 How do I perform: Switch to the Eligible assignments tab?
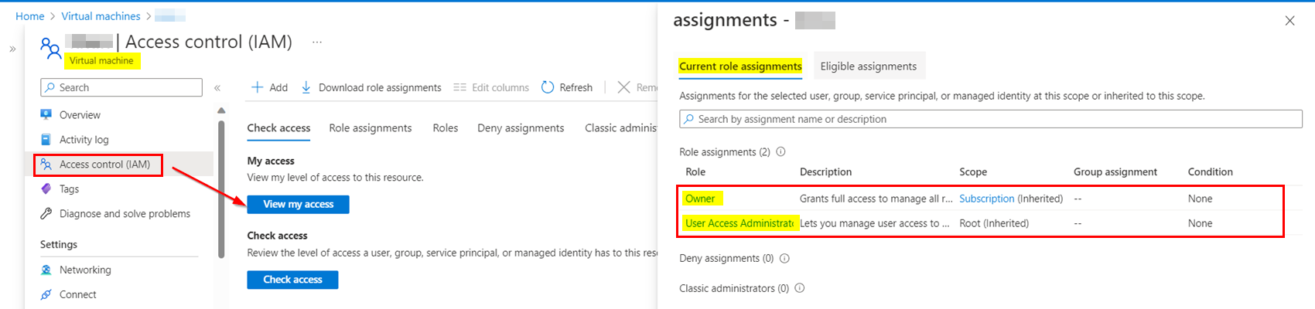click(868, 66)
